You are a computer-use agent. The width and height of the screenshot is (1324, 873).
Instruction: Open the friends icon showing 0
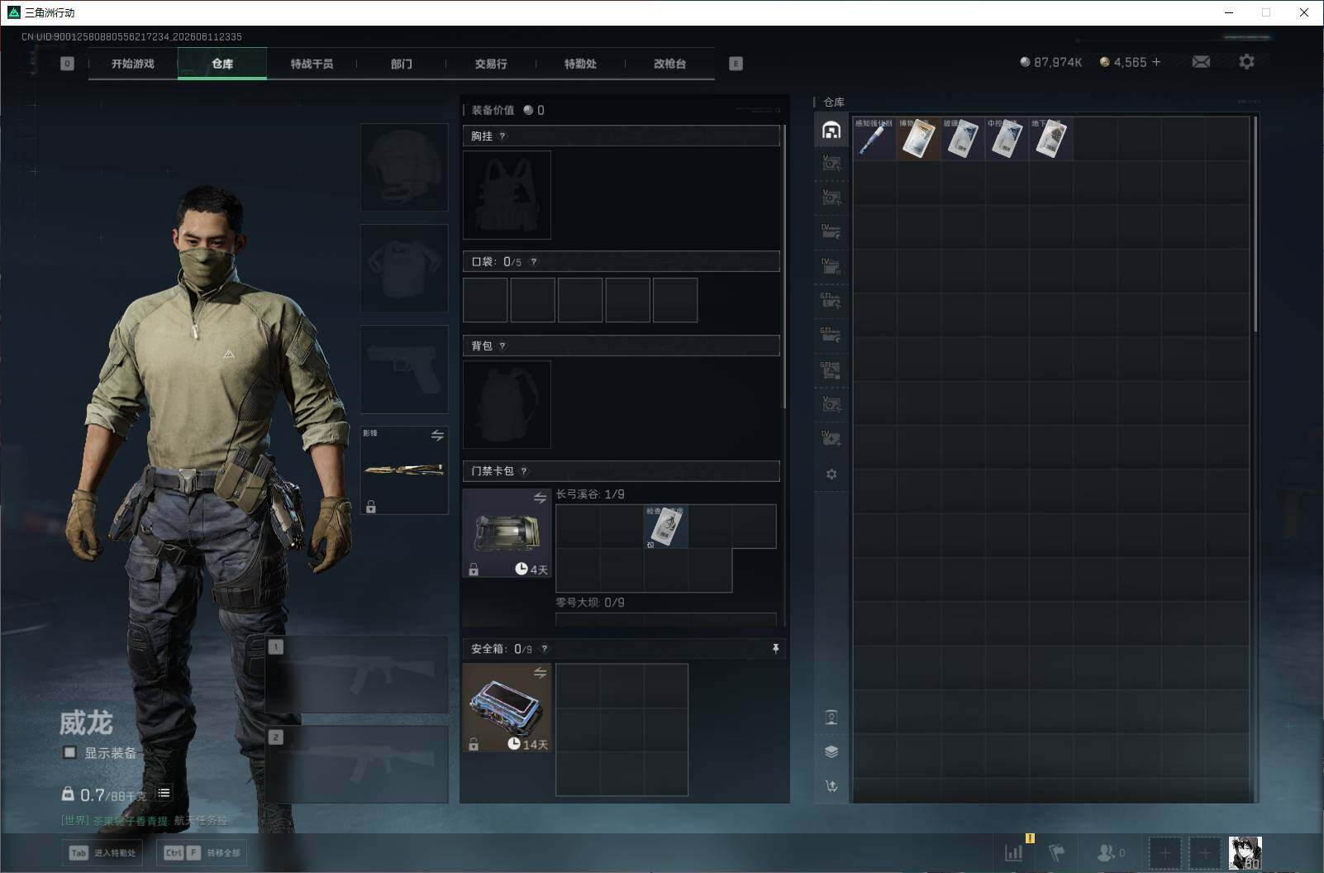[x=1110, y=852]
